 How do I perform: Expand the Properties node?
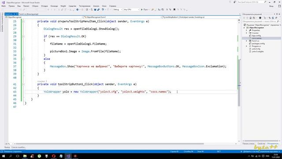click(247, 30)
